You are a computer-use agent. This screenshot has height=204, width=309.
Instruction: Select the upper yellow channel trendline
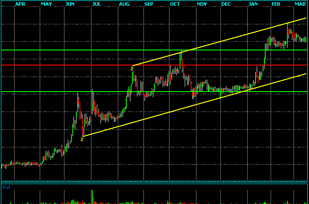[x=219, y=42]
